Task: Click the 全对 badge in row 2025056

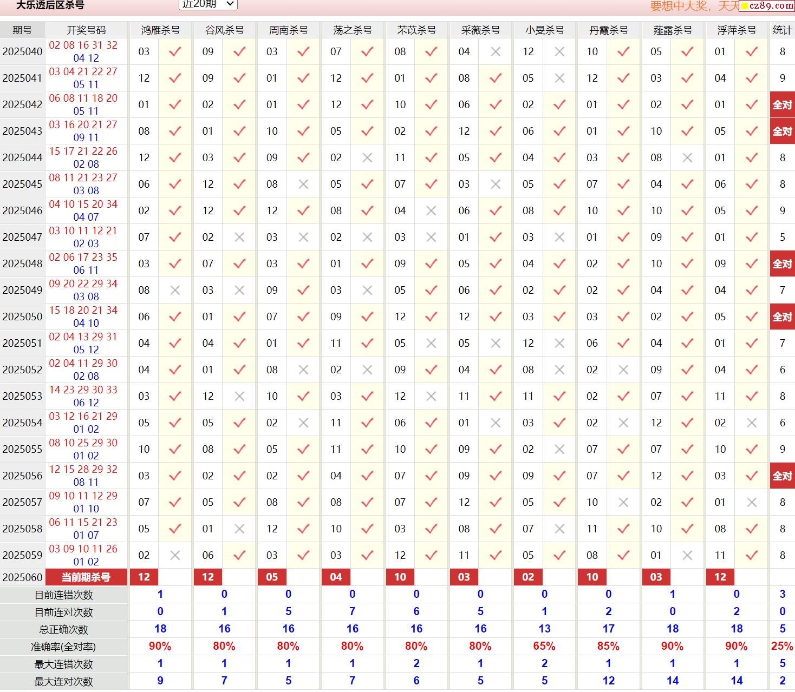Action: [x=782, y=476]
